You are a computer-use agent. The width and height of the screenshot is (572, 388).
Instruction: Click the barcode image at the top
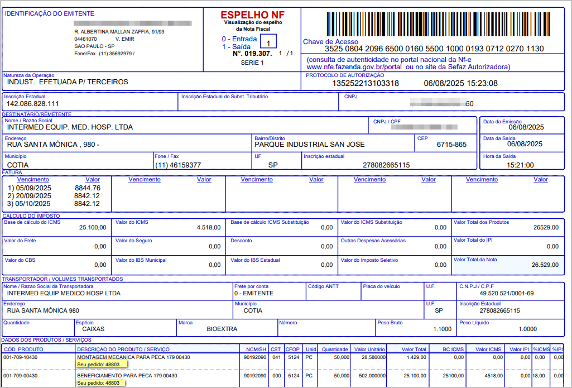tap(433, 23)
